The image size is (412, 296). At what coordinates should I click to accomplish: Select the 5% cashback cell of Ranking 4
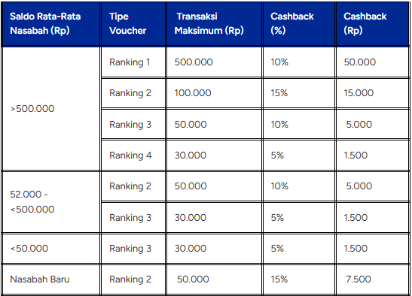[x=299, y=156]
